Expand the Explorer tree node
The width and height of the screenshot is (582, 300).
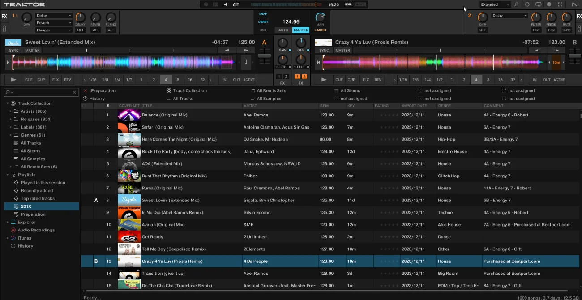[x=8, y=222]
